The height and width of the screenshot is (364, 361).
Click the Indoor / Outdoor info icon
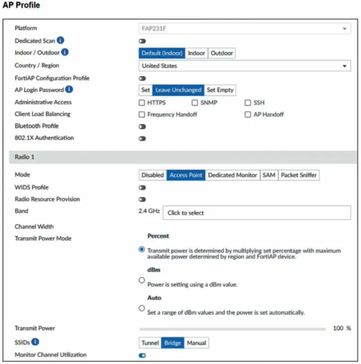point(65,52)
